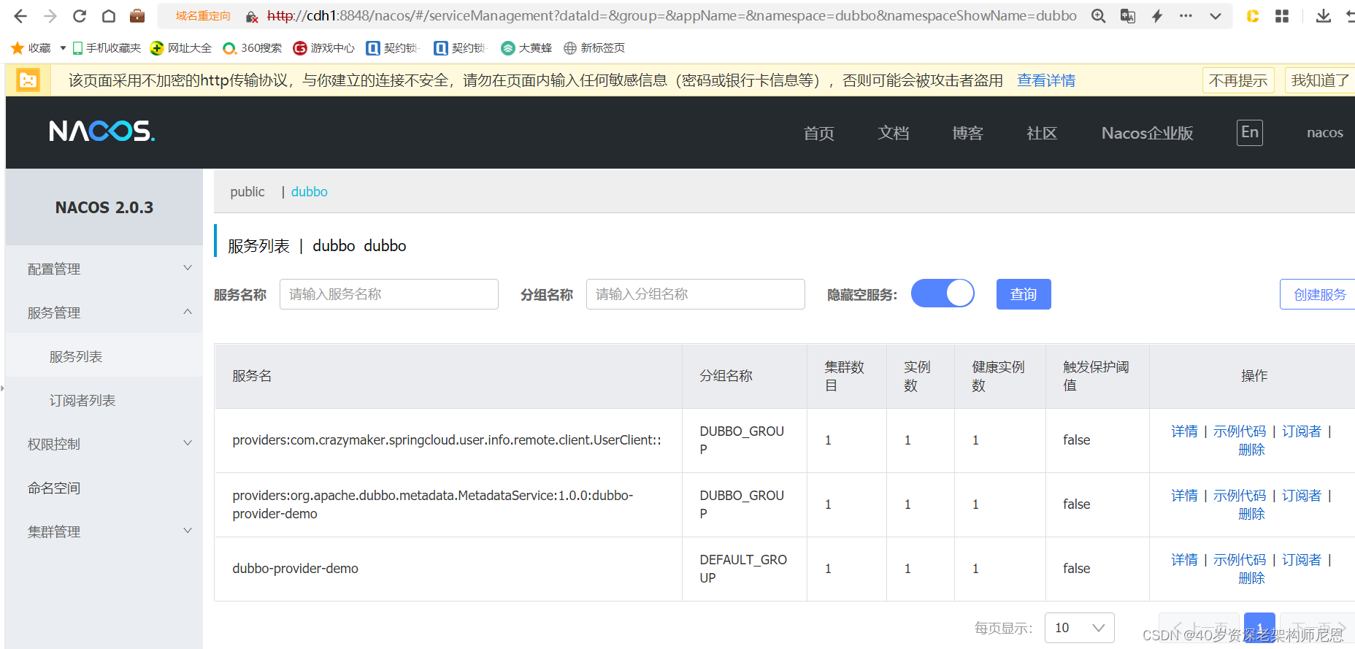1355x649 pixels.
Task: Click the translate page icon
Action: pyautogui.click(x=1128, y=16)
